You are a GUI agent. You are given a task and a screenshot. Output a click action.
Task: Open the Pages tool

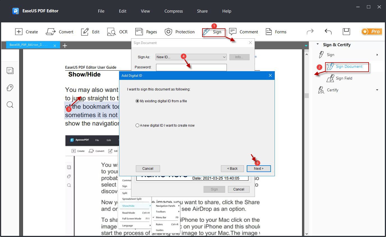(x=146, y=32)
